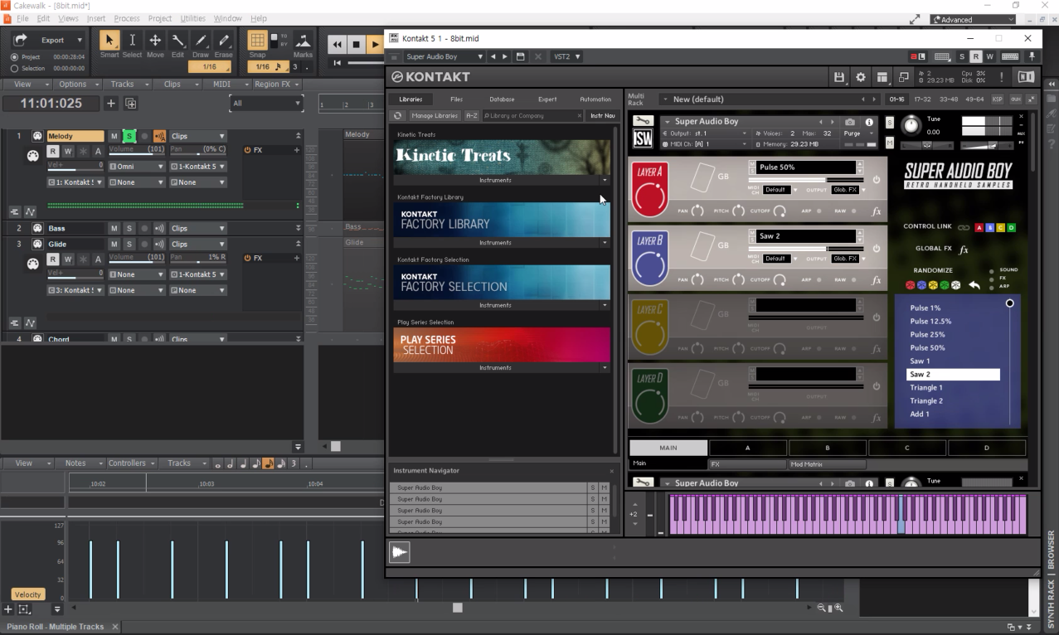Switch to Kontakt Files tab

(x=456, y=99)
